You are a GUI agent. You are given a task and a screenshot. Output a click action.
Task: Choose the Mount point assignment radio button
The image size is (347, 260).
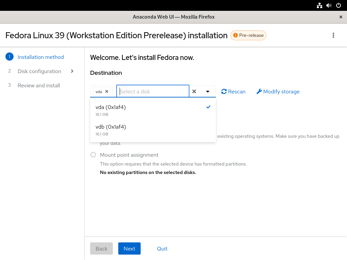click(x=93, y=155)
